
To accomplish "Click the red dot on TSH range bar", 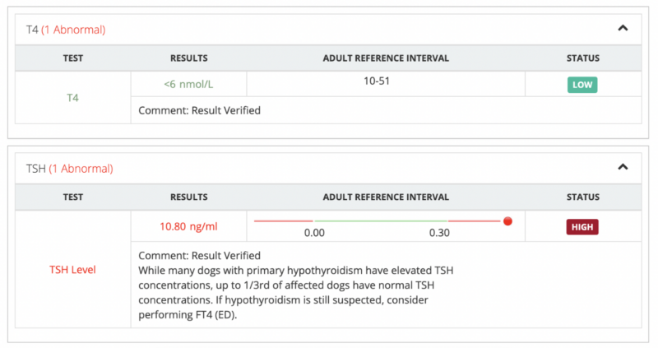I will (x=507, y=221).
